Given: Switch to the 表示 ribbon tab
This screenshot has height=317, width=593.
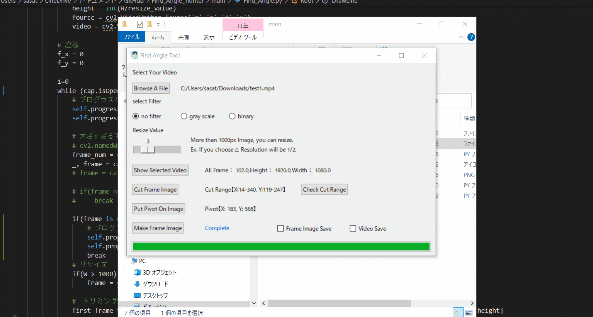Looking at the screenshot, I should [x=209, y=37].
